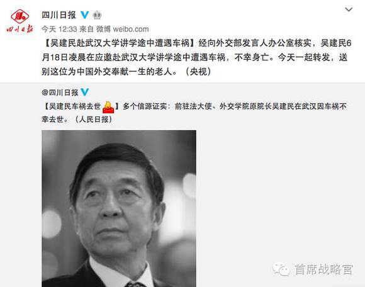365x287 pixels.
Task: Click the 首席战略官 watermark text
Action: [x=323, y=269]
